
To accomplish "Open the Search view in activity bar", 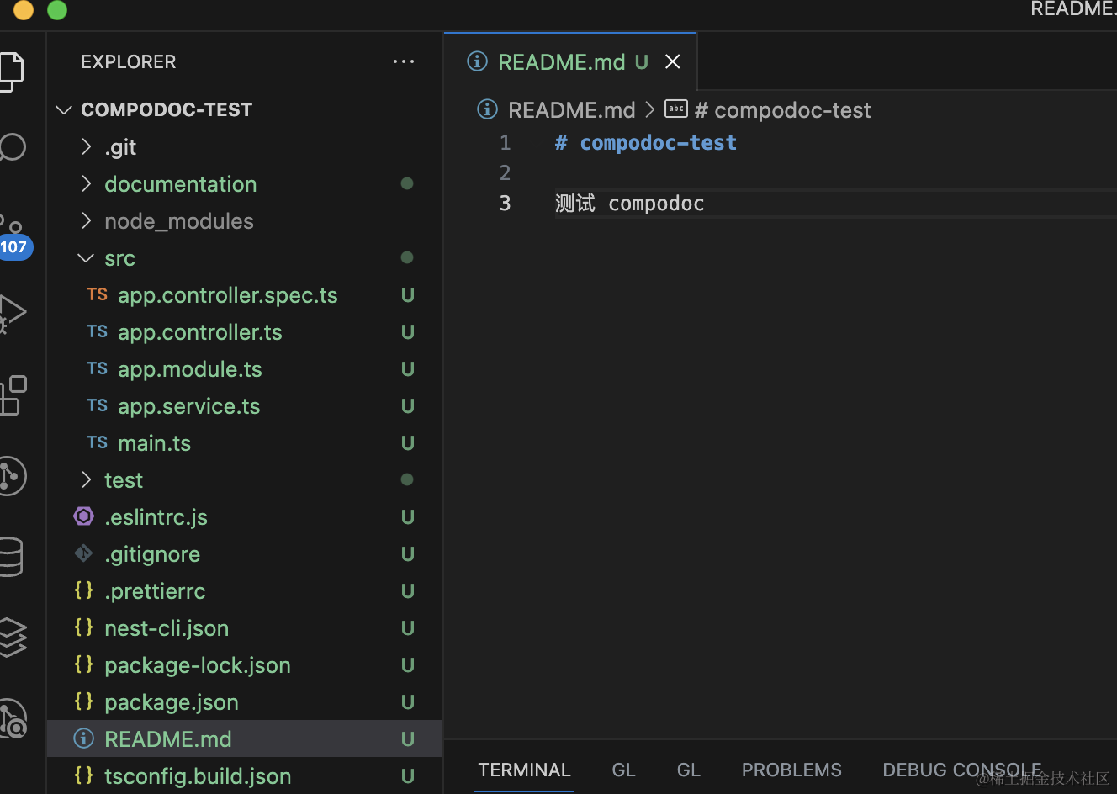I will (x=12, y=147).
